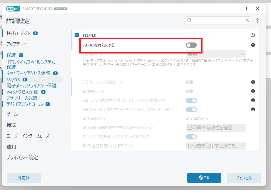
Task: Click badge 1 next to デバイスコントロール
Action: coord(48,104)
